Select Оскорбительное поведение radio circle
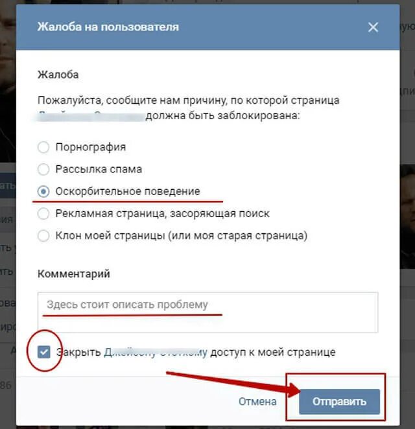 [x=43, y=191]
